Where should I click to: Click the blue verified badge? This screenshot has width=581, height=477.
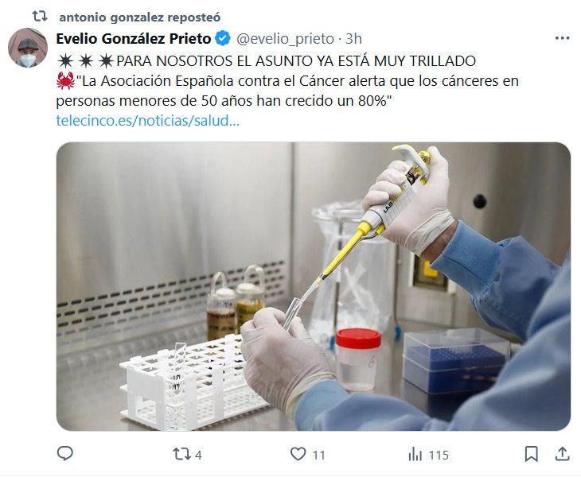coord(223,38)
